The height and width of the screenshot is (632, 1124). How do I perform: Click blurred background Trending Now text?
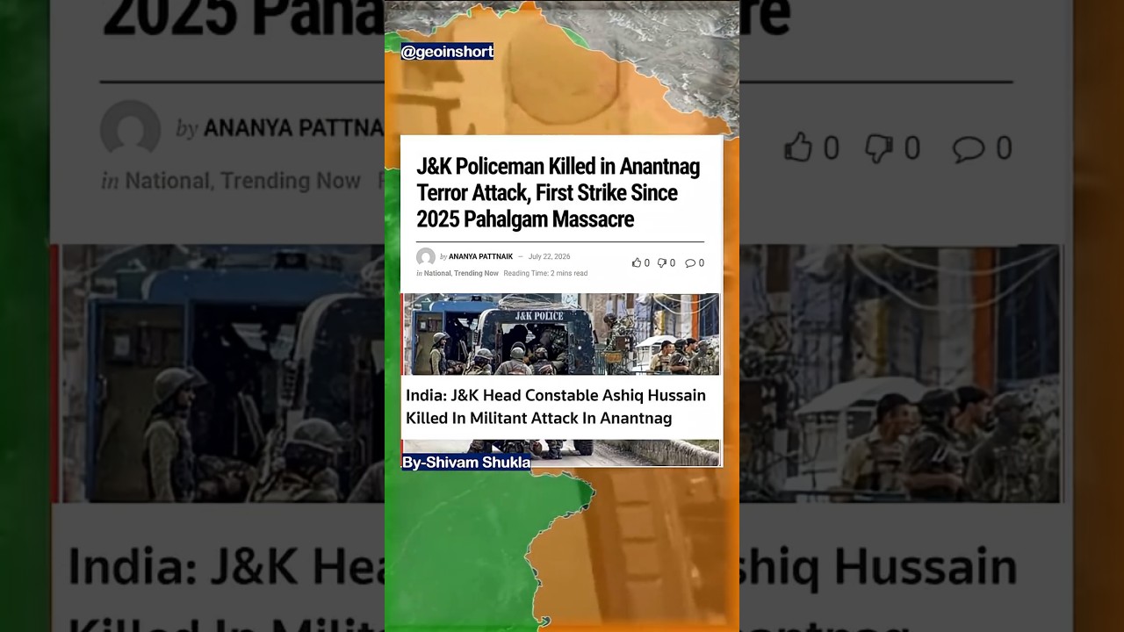click(291, 181)
